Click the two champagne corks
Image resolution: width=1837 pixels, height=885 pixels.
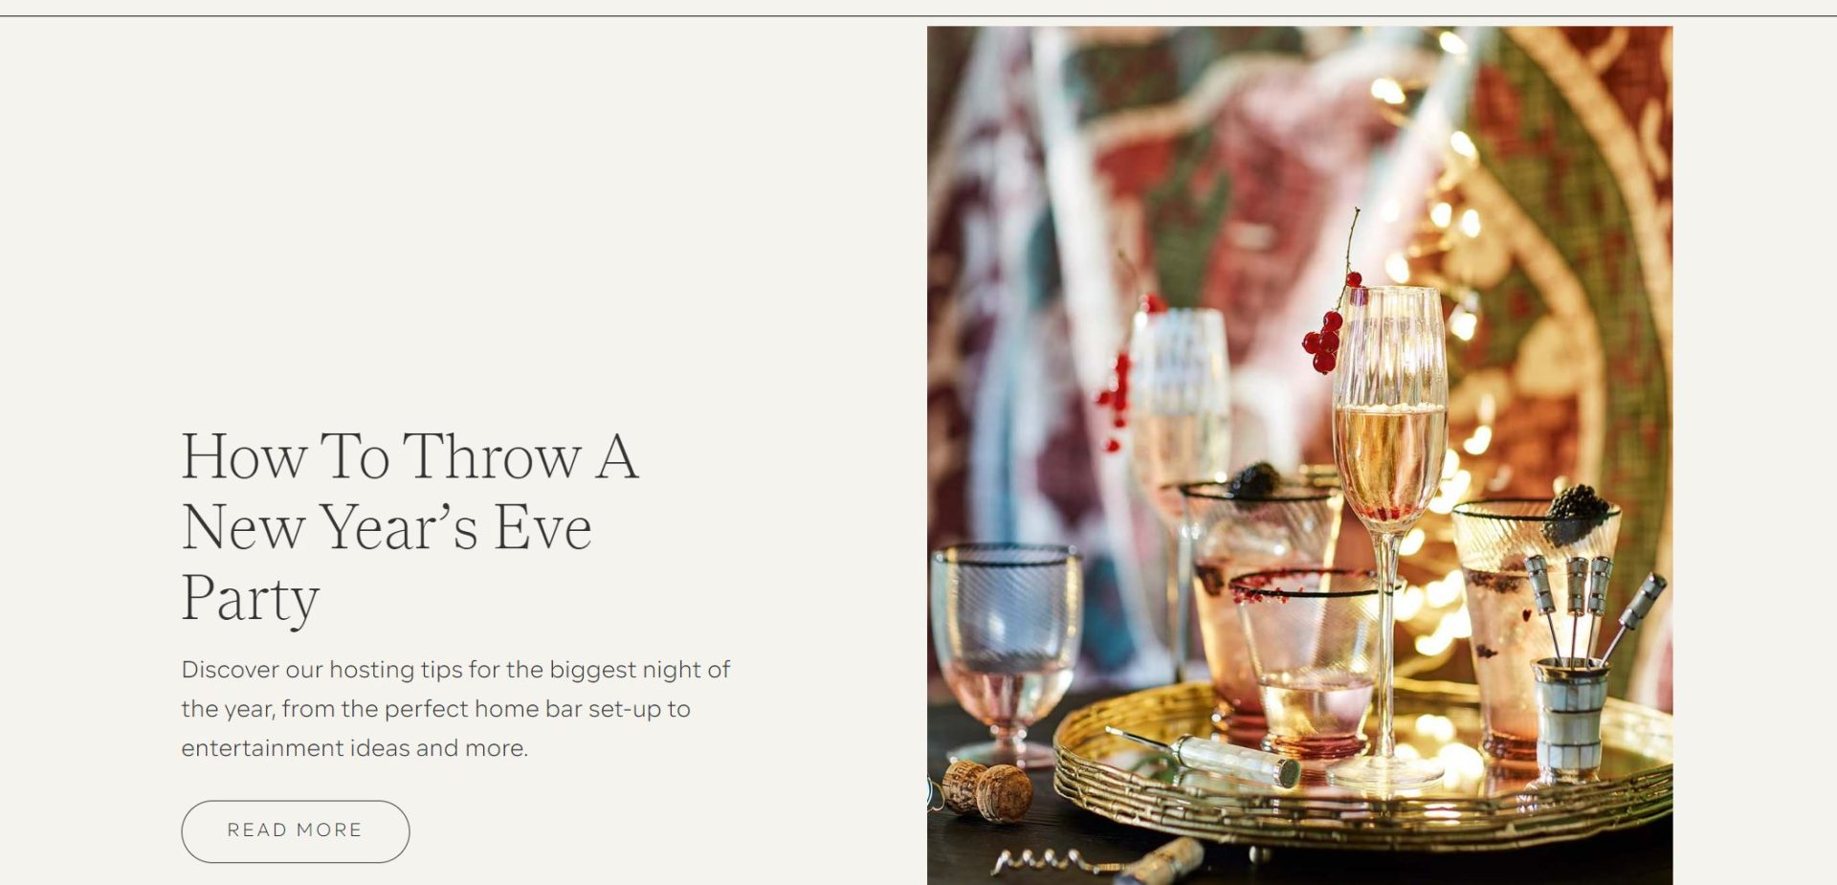pos(985,790)
